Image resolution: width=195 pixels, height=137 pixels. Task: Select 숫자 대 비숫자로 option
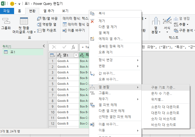point(166,119)
